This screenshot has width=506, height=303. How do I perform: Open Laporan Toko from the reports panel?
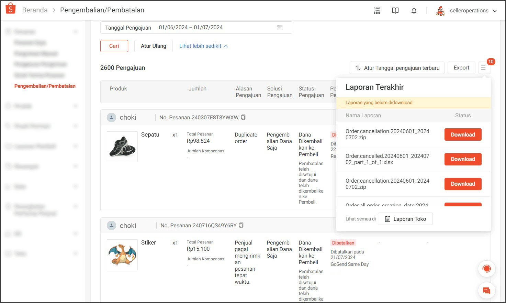[x=405, y=219]
